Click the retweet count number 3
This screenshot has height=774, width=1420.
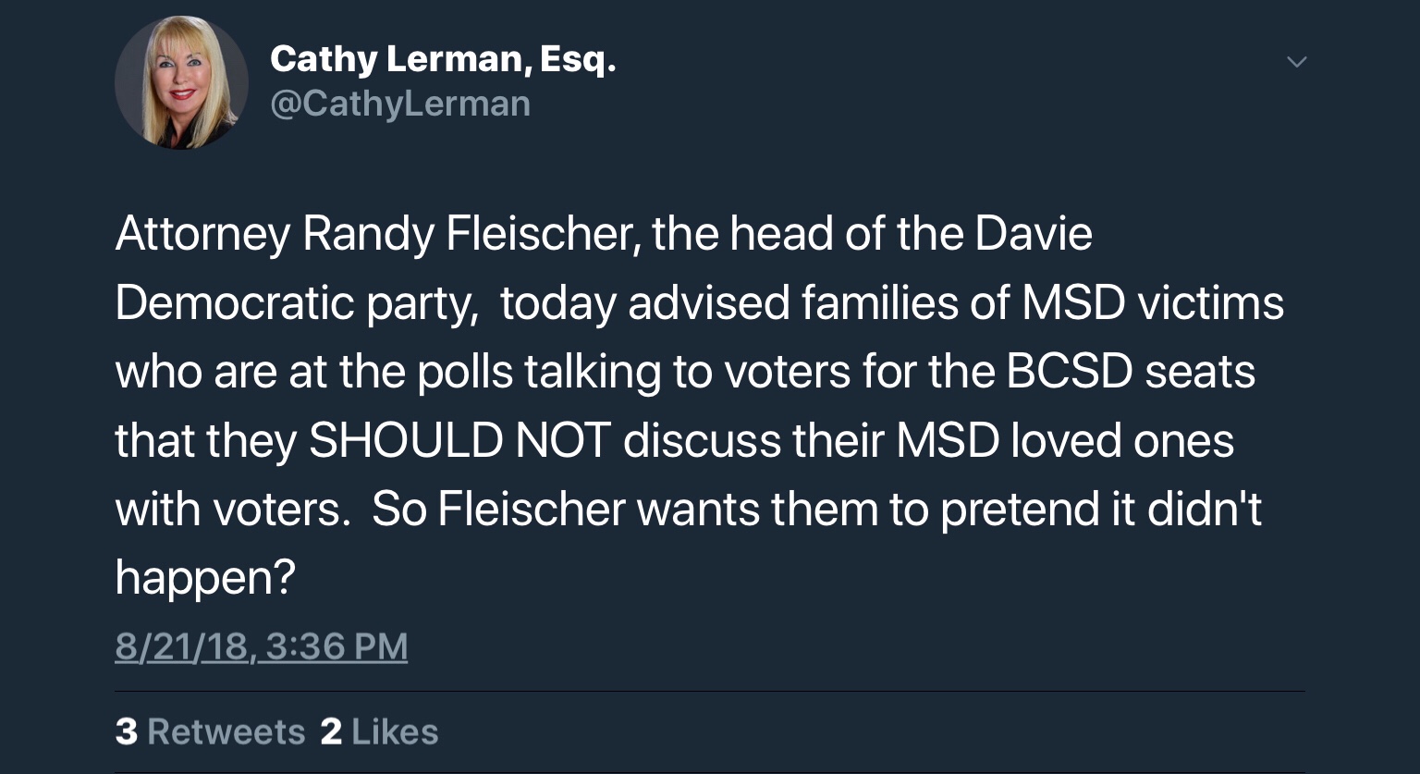pyautogui.click(x=127, y=731)
